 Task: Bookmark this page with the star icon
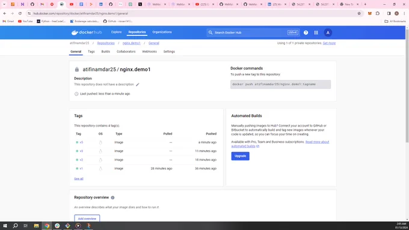pyautogui.click(x=359, y=13)
